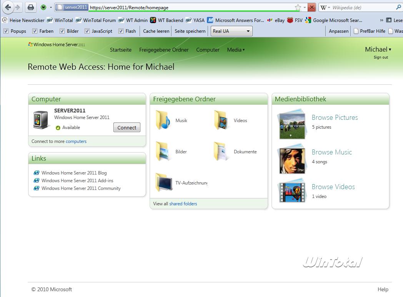Open the Bilder shared folder icon
The image size is (403, 297).
pos(163,152)
